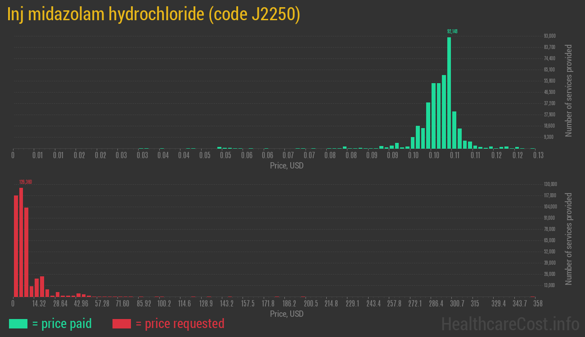This screenshot has height=337, width=585.
Task: Click the 'Price, USD' label under upper chart
Action: click(287, 166)
